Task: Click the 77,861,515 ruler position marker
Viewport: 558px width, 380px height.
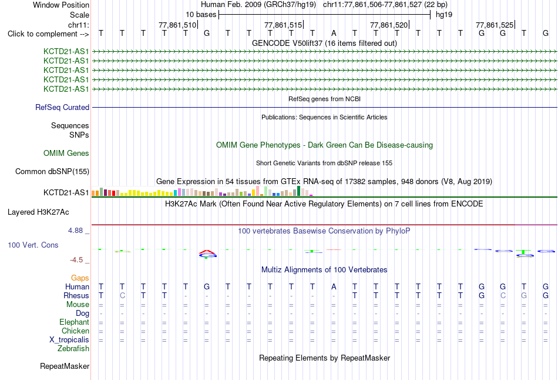Action: tap(284, 25)
